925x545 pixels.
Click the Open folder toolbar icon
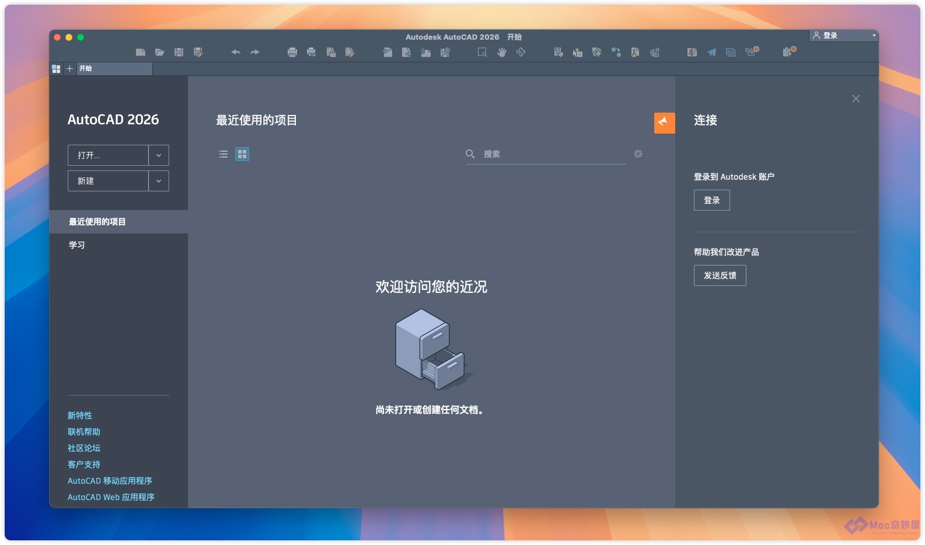click(x=159, y=52)
